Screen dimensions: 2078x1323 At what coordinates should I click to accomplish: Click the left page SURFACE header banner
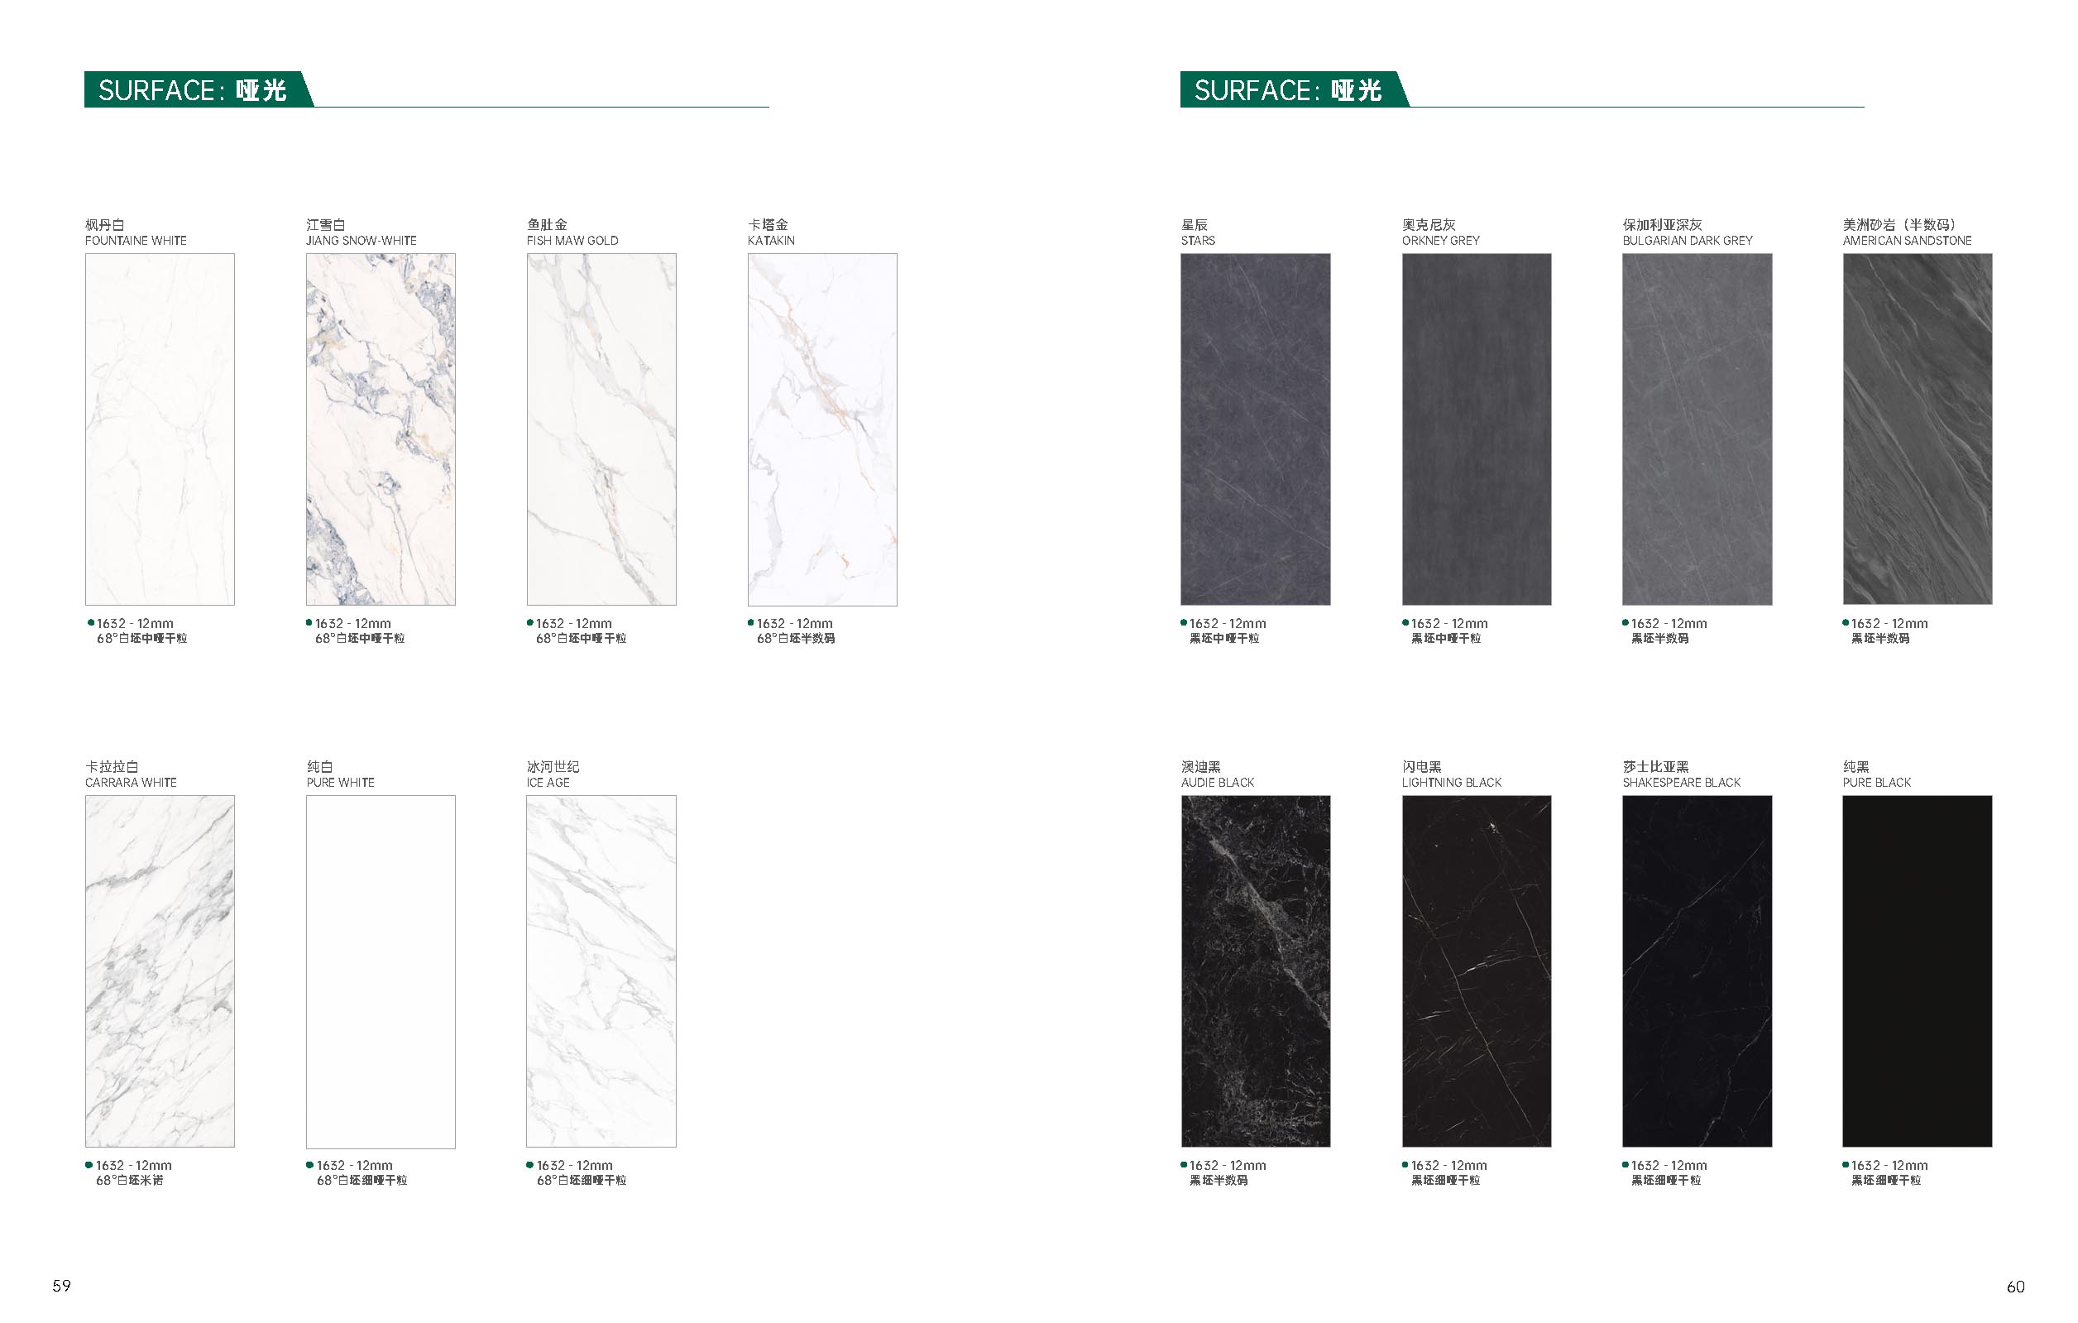(199, 89)
